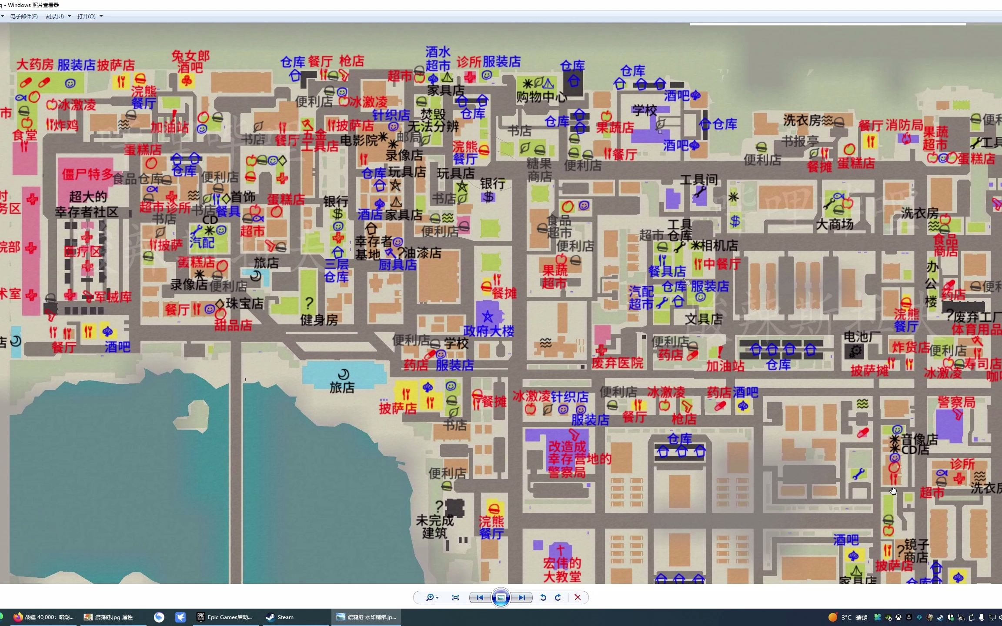
Task: Open the zoom magnifier control
Action: pyautogui.click(x=429, y=597)
